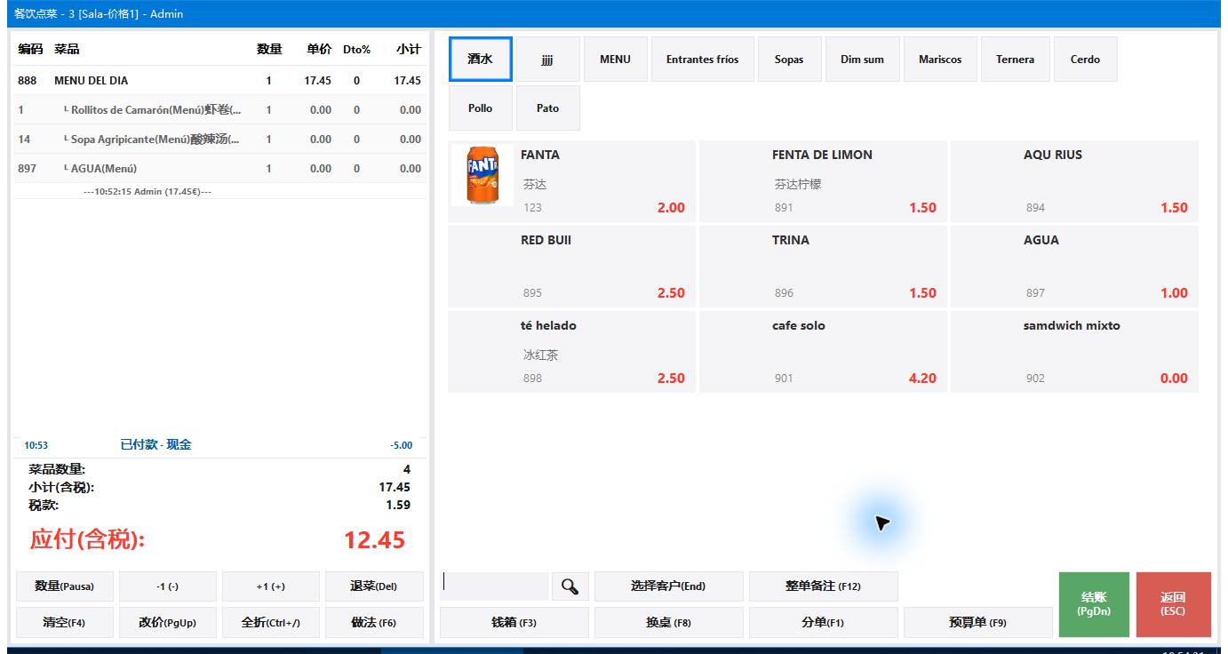1228x654 pixels.
Task: Open the cash drawer with 钱箱 (F3)
Action: click(x=514, y=623)
